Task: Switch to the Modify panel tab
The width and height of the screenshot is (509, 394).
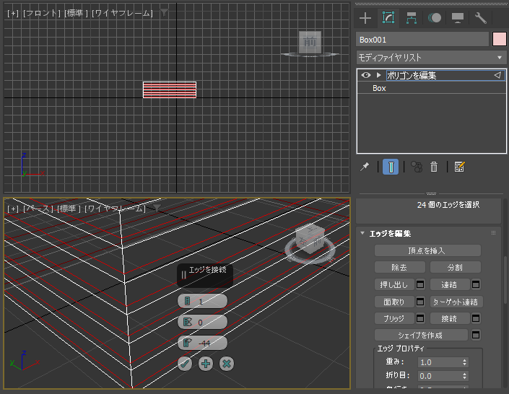Action: pyautogui.click(x=388, y=18)
